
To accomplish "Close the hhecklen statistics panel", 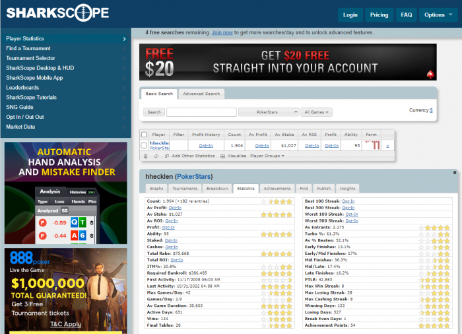I will pos(455,172).
